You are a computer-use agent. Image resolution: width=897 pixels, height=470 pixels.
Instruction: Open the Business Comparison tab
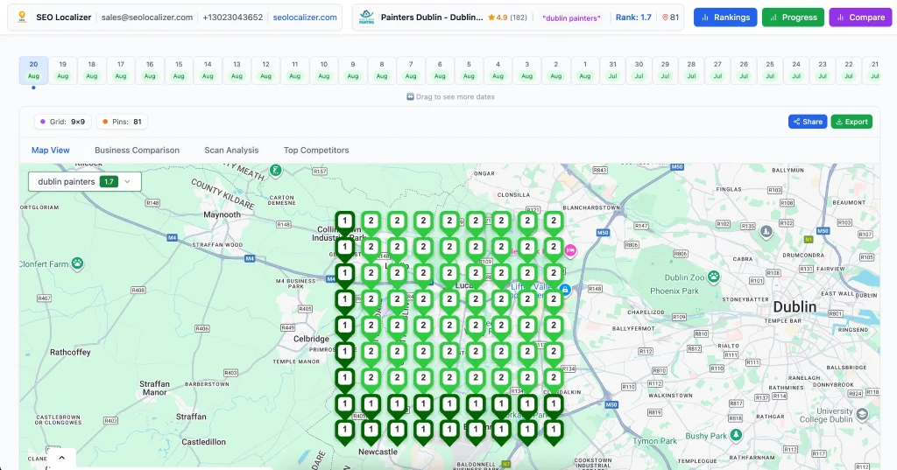point(137,150)
